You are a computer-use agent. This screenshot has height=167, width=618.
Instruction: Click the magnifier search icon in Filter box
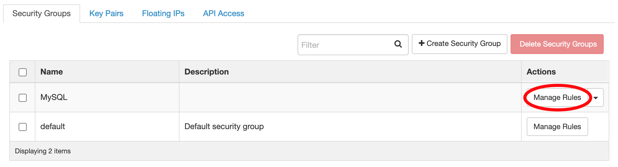click(398, 44)
